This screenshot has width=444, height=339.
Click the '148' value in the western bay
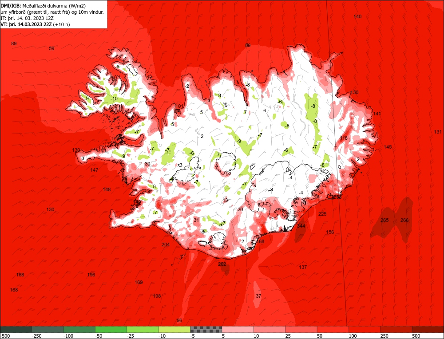point(107,189)
